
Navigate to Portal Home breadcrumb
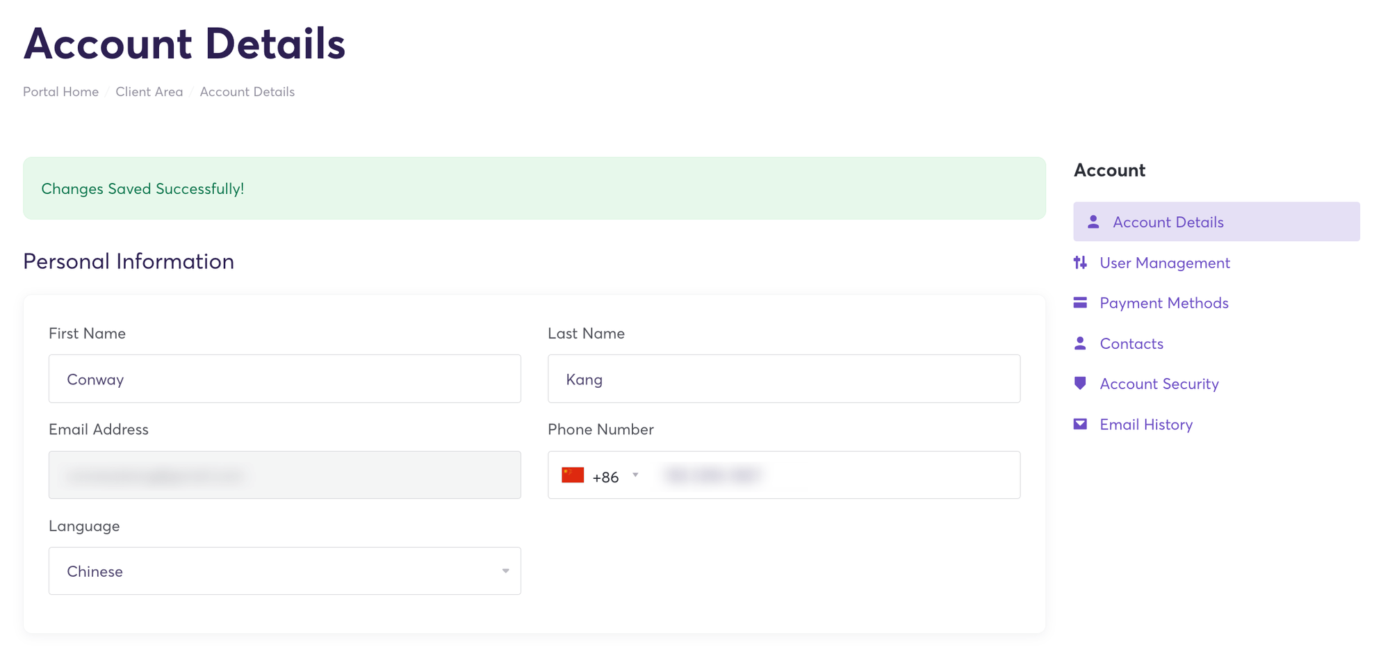(x=60, y=92)
